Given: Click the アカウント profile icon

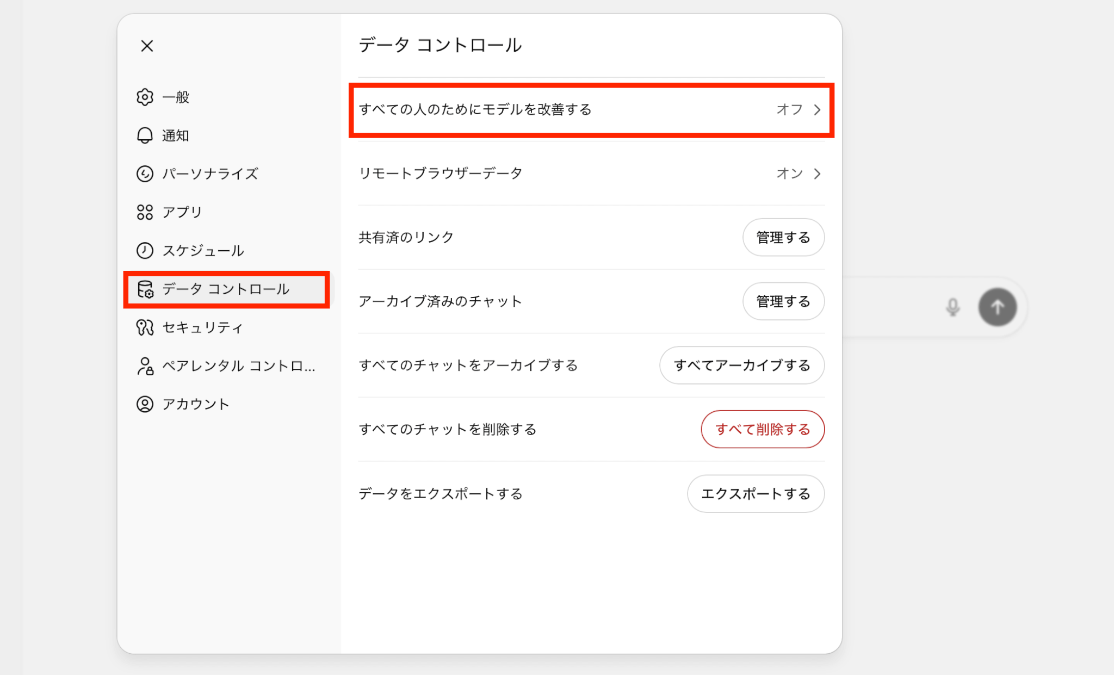Looking at the screenshot, I should point(145,404).
